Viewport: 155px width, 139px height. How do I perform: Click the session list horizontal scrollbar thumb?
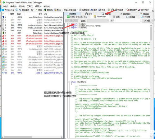tap(18, 137)
